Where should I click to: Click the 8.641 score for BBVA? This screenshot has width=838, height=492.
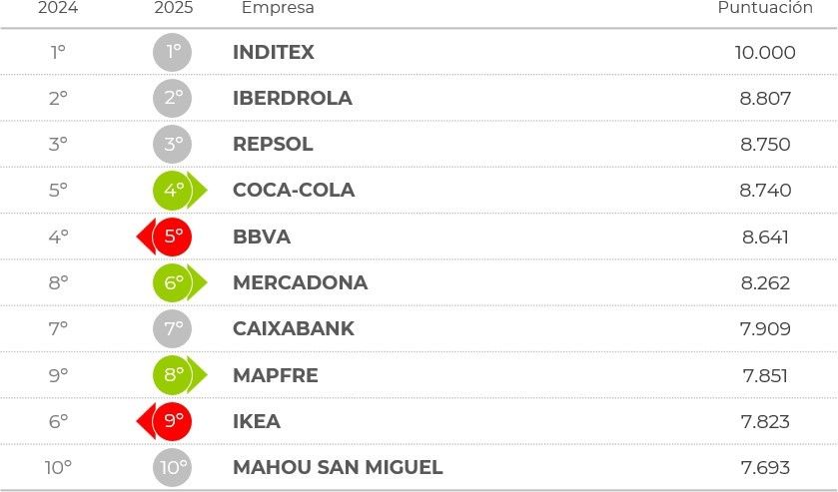click(765, 237)
